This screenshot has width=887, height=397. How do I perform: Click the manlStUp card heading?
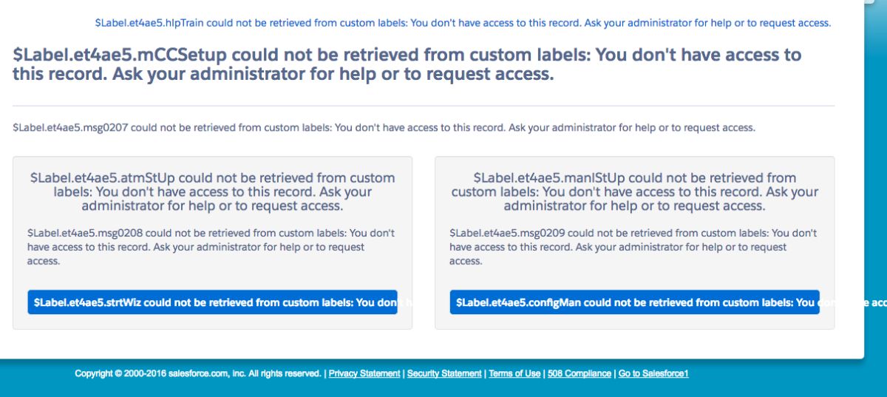click(634, 191)
